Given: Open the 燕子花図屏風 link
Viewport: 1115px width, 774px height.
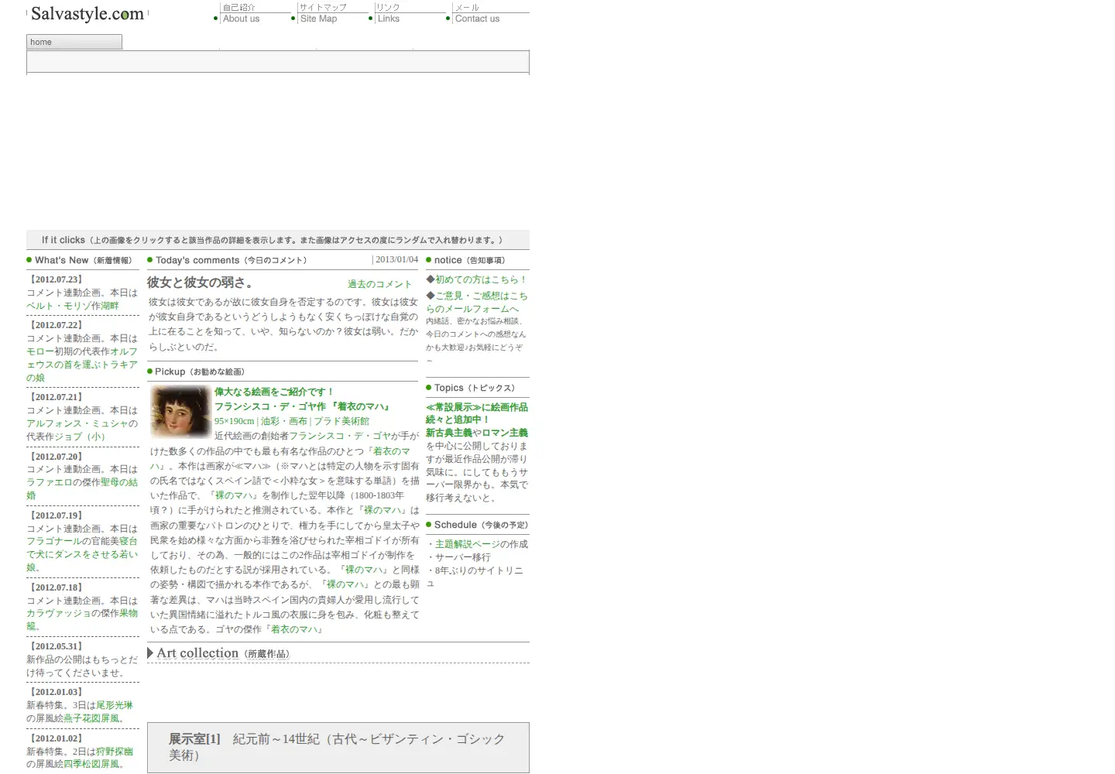Looking at the screenshot, I should (x=91, y=718).
